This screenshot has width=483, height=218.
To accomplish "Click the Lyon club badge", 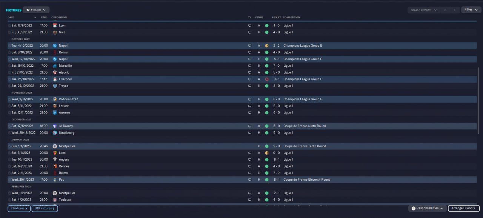I will click(x=55, y=26).
